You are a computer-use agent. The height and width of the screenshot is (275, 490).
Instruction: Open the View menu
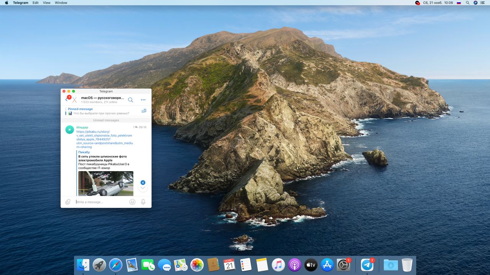(x=46, y=3)
